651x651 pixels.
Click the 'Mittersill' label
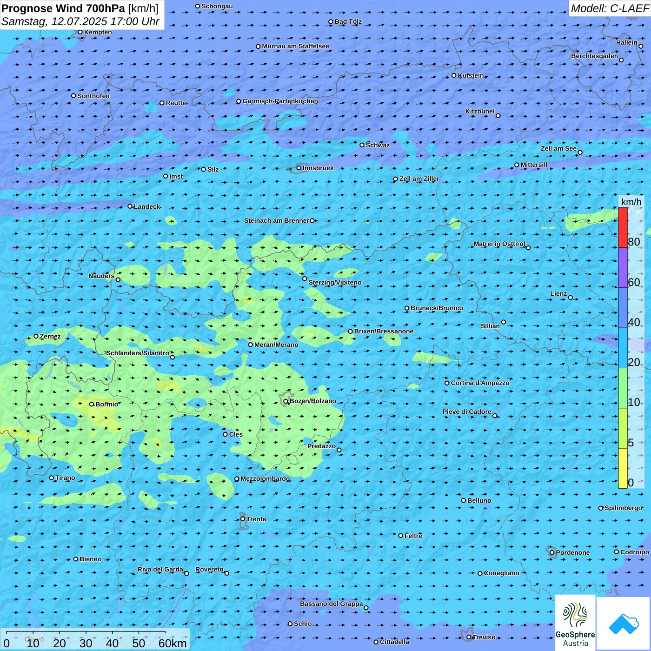coord(534,165)
